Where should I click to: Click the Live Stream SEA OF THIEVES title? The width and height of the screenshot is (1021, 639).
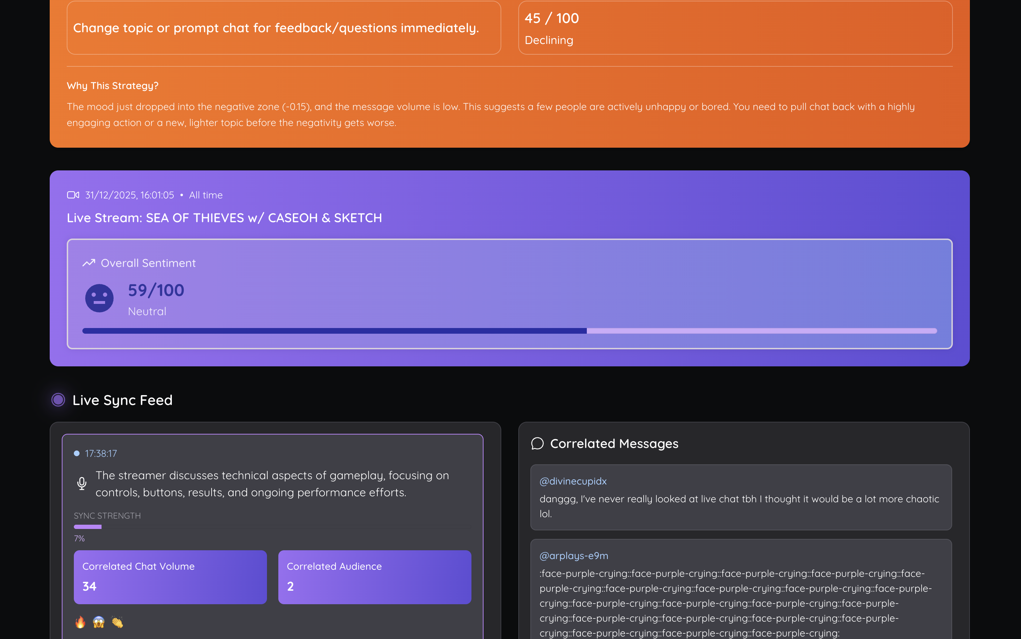coord(224,218)
